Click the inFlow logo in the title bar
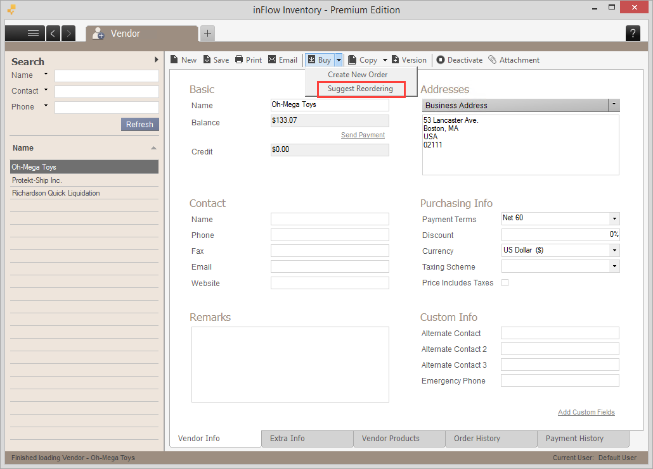The width and height of the screenshot is (653, 469). [11, 9]
